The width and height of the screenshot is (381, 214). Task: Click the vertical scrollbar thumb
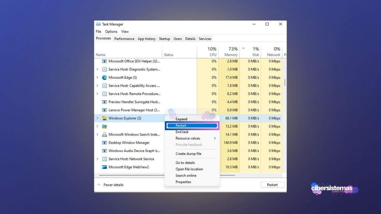click(285, 82)
